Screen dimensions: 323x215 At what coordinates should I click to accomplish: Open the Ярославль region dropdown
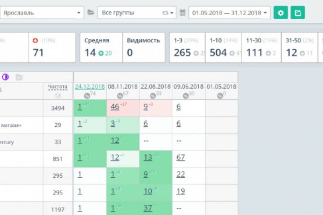tap(42, 13)
